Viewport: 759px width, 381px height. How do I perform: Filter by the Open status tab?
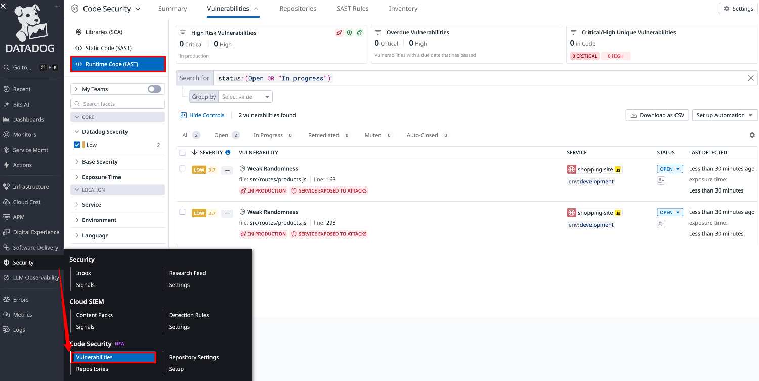point(226,135)
